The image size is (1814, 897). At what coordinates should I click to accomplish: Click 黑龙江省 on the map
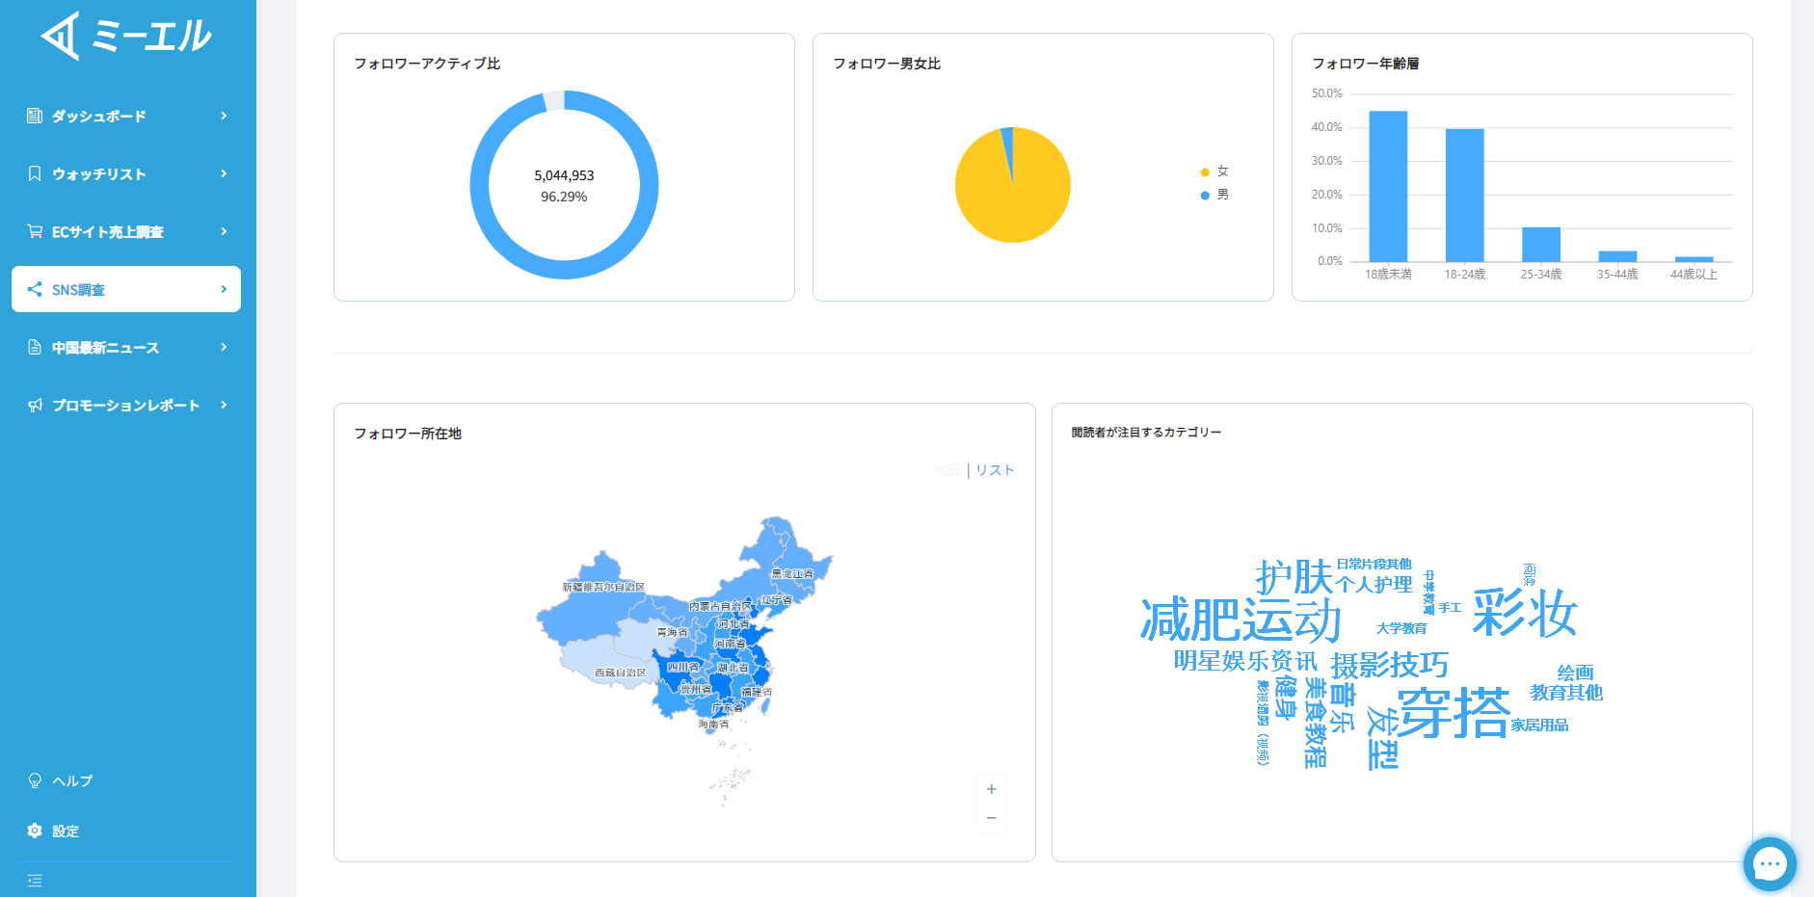(x=791, y=573)
